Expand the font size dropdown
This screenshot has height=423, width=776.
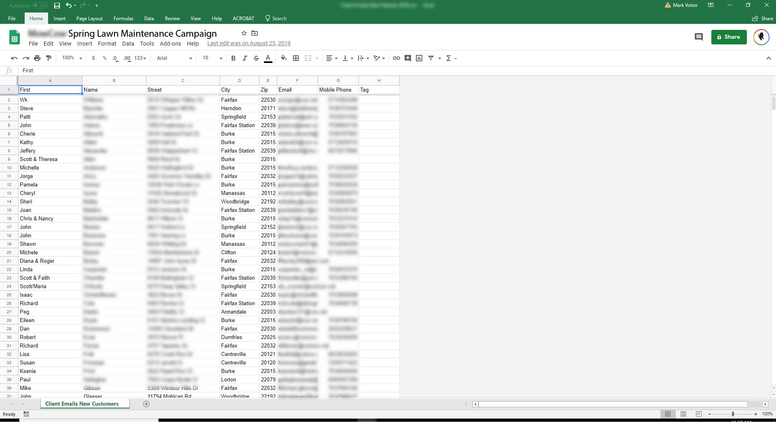click(221, 58)
